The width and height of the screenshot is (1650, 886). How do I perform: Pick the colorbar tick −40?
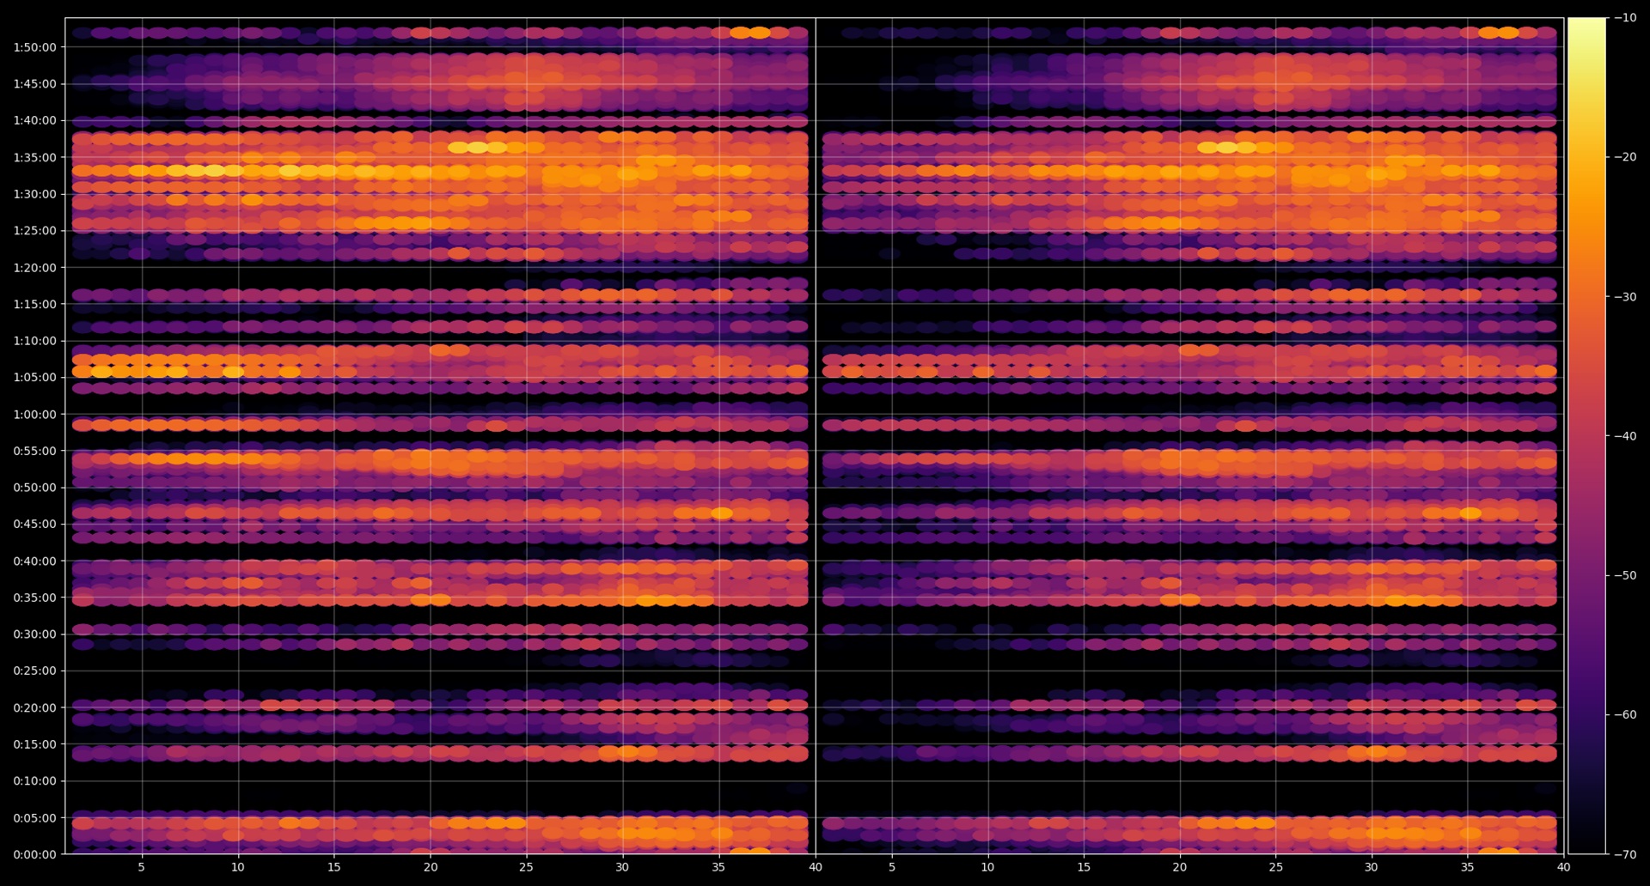[1625, 436]
